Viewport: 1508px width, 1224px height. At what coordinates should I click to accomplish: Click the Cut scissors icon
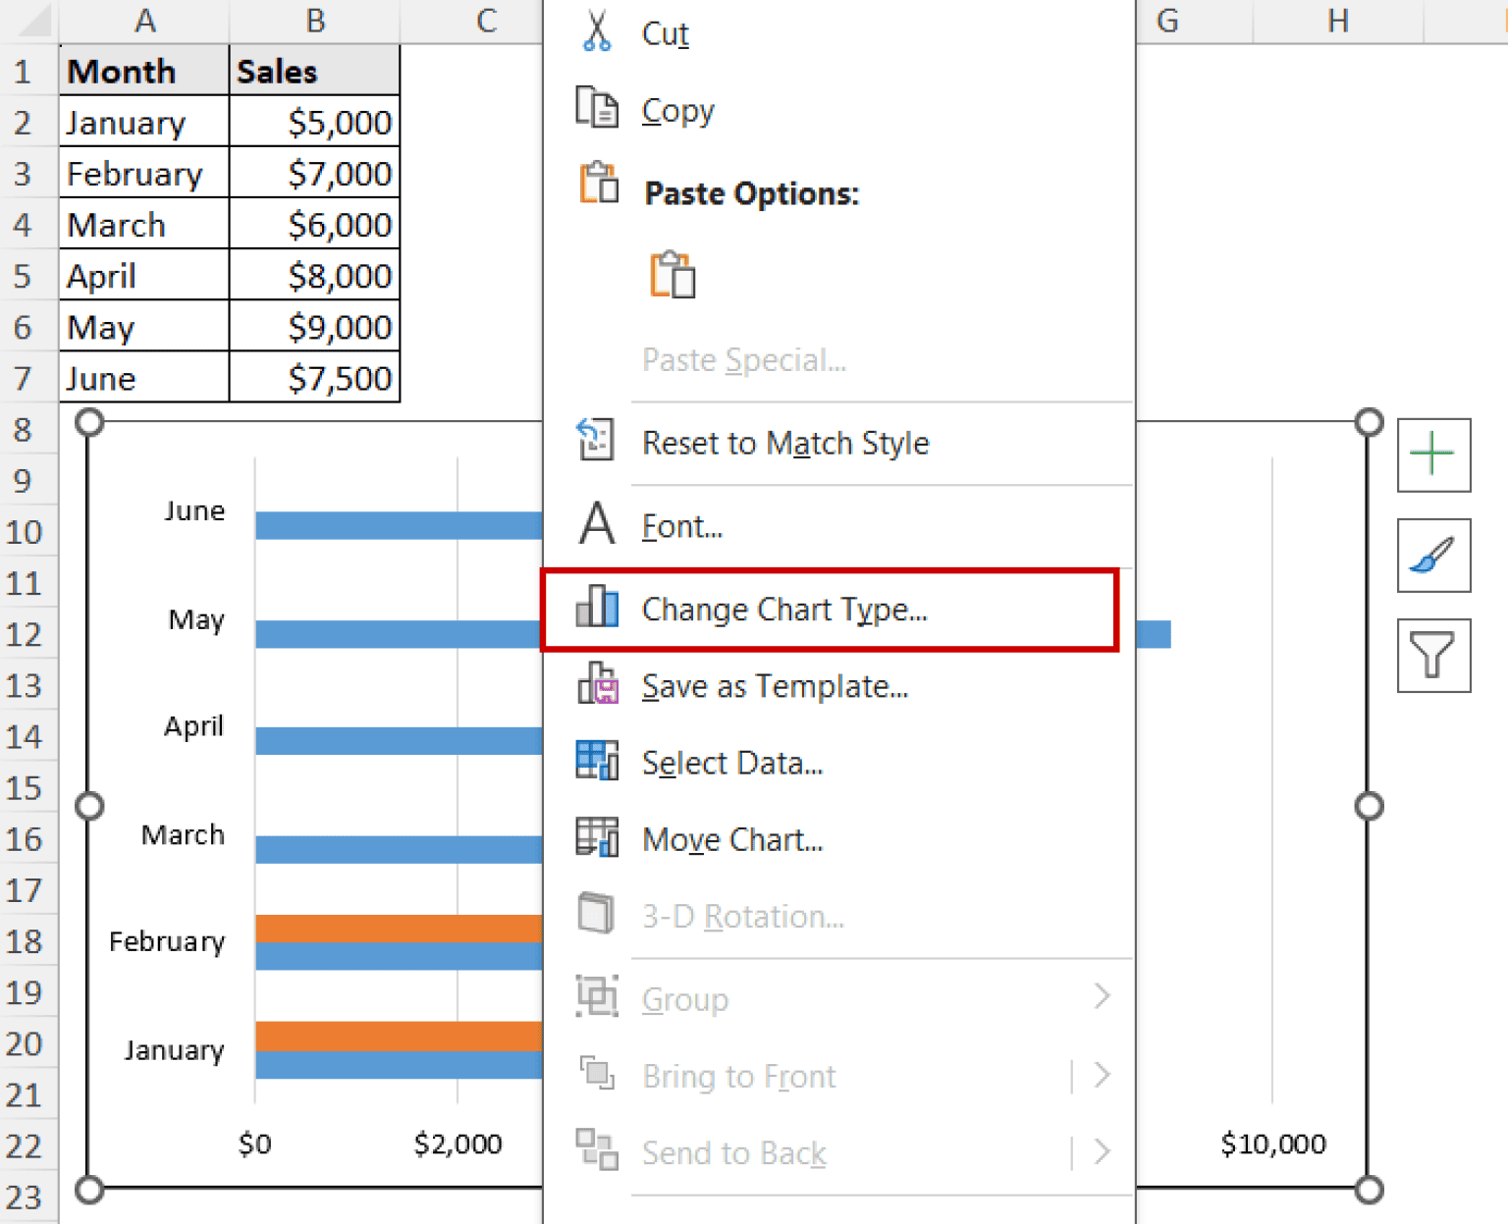click(x=595, y=32)
